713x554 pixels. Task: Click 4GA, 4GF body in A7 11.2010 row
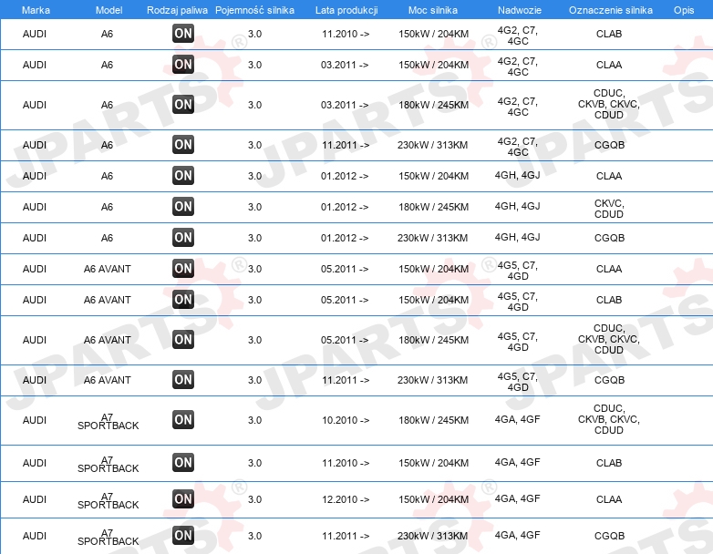coord(518,462)
